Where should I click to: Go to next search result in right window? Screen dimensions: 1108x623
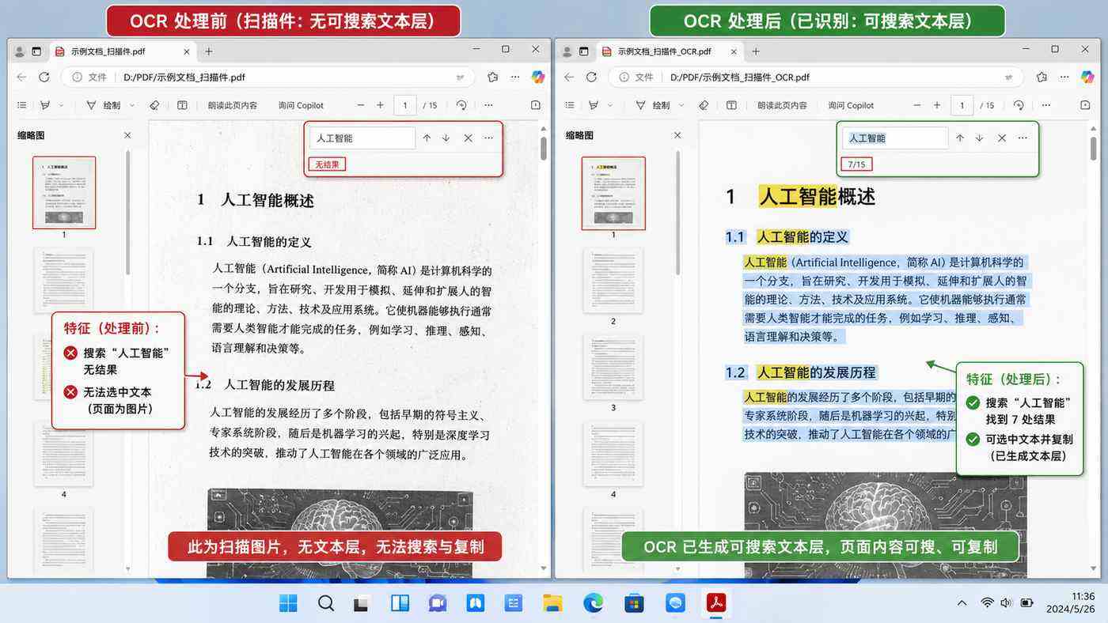[x=979, y=138]
